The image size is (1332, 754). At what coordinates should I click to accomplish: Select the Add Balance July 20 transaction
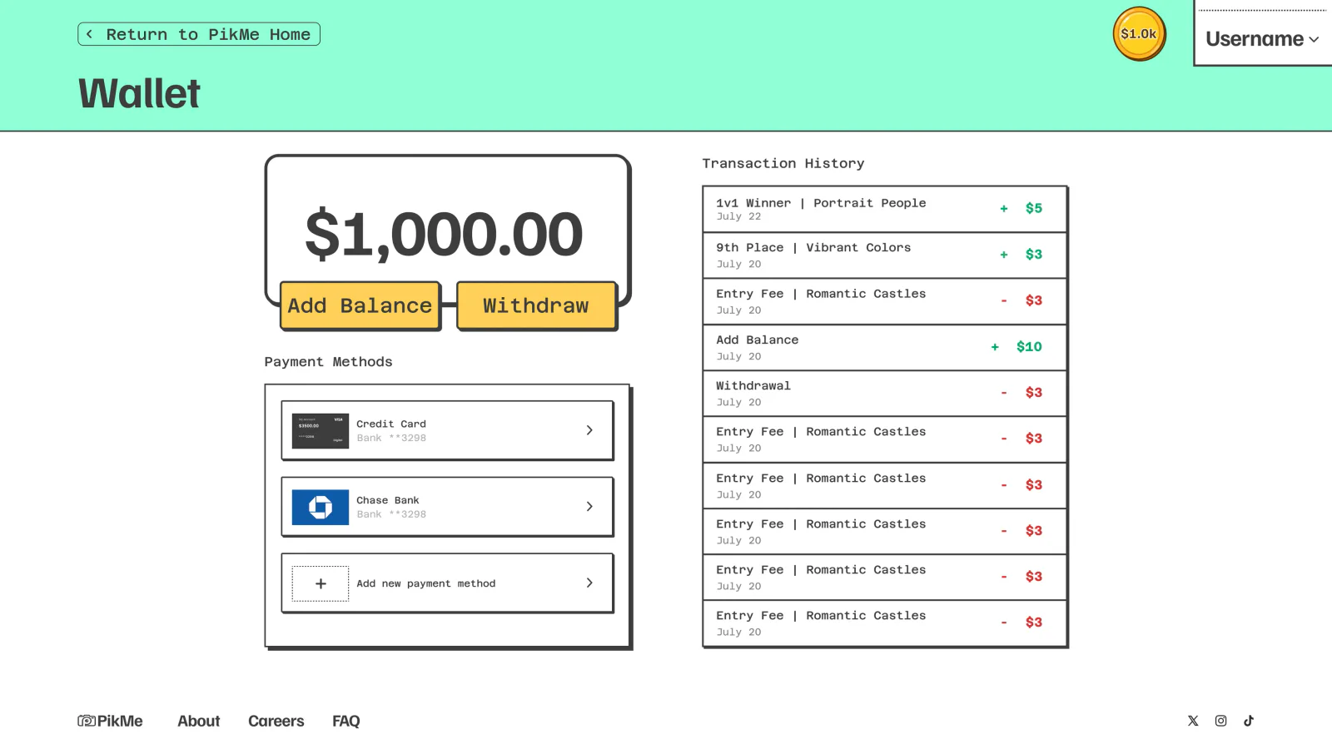click(884, 347)
